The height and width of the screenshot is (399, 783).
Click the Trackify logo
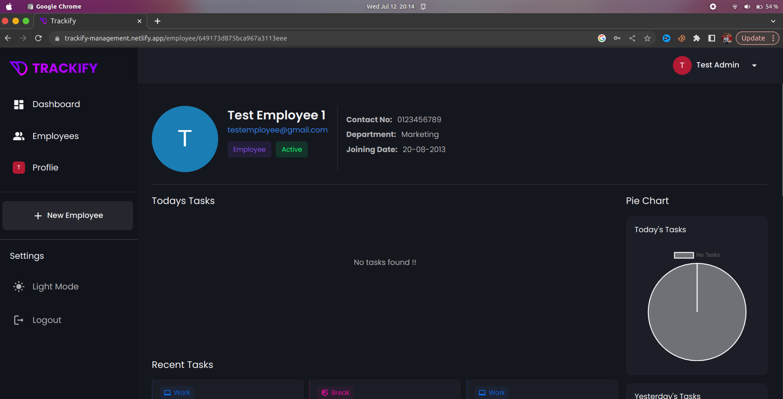54,68
